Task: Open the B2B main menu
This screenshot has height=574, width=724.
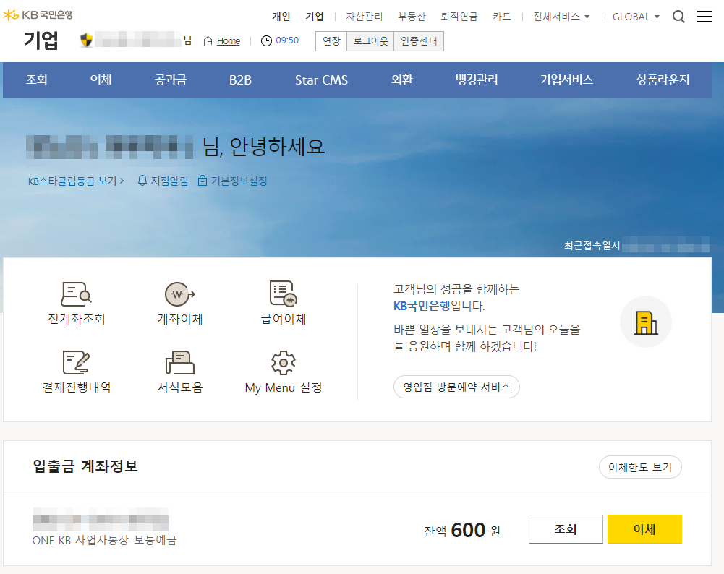Action: [x=241, y=80]
